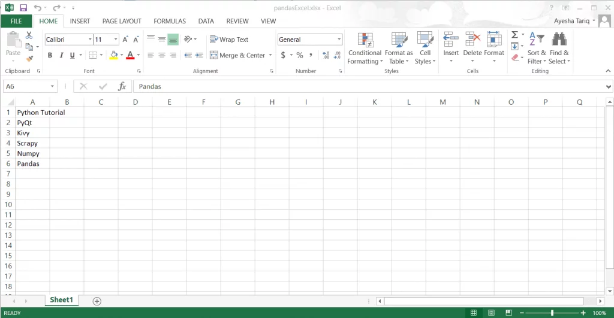Toggle Bold formatting
Viewport: 614px width, 318px height.
50,55
